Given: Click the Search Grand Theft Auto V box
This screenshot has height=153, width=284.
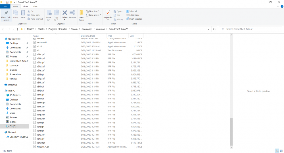Looking at the screenshot, I should click(x=250, y=29).
